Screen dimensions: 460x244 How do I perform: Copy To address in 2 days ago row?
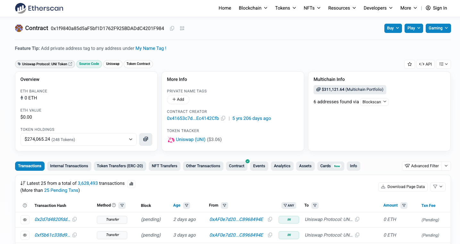coord(357,219)
